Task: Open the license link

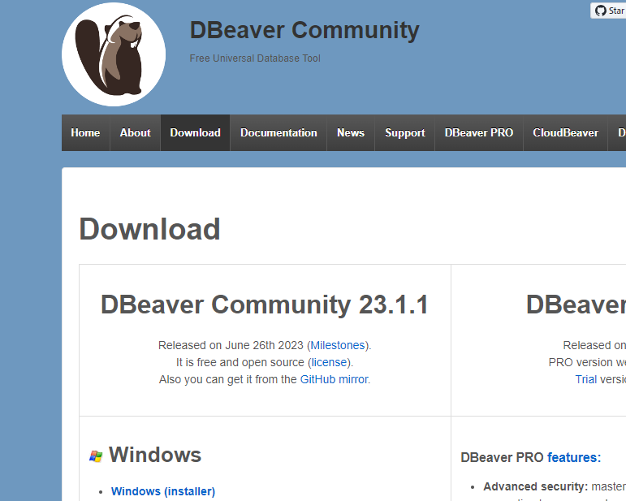Action: click(x=329, y=362)
